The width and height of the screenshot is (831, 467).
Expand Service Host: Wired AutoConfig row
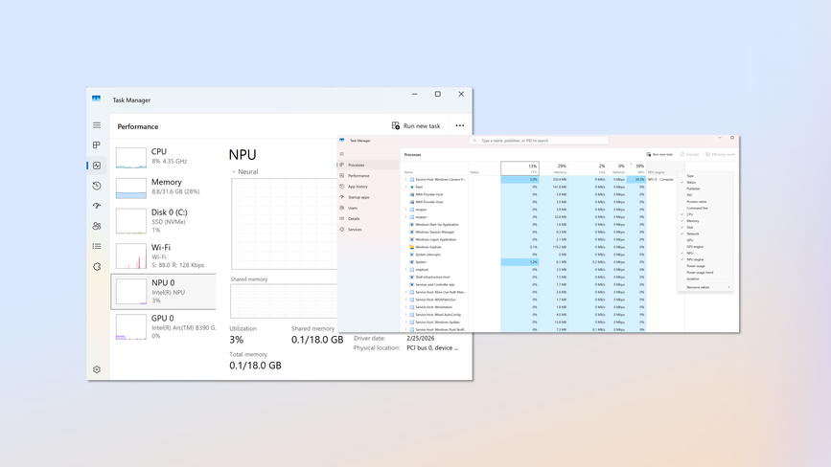406,315
